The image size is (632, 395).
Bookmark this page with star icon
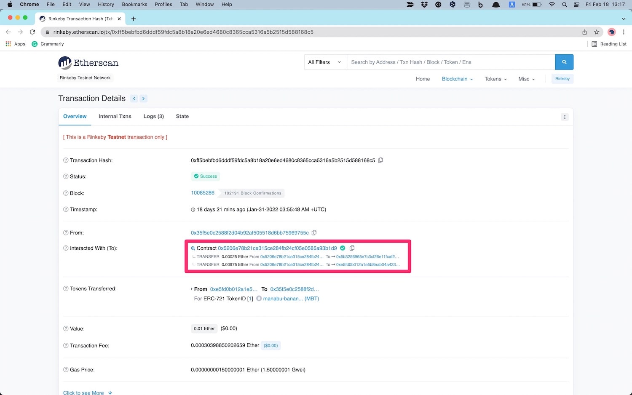[x=597, y=32]
